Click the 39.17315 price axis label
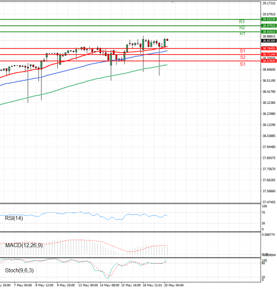 click(x=269, y=3)
